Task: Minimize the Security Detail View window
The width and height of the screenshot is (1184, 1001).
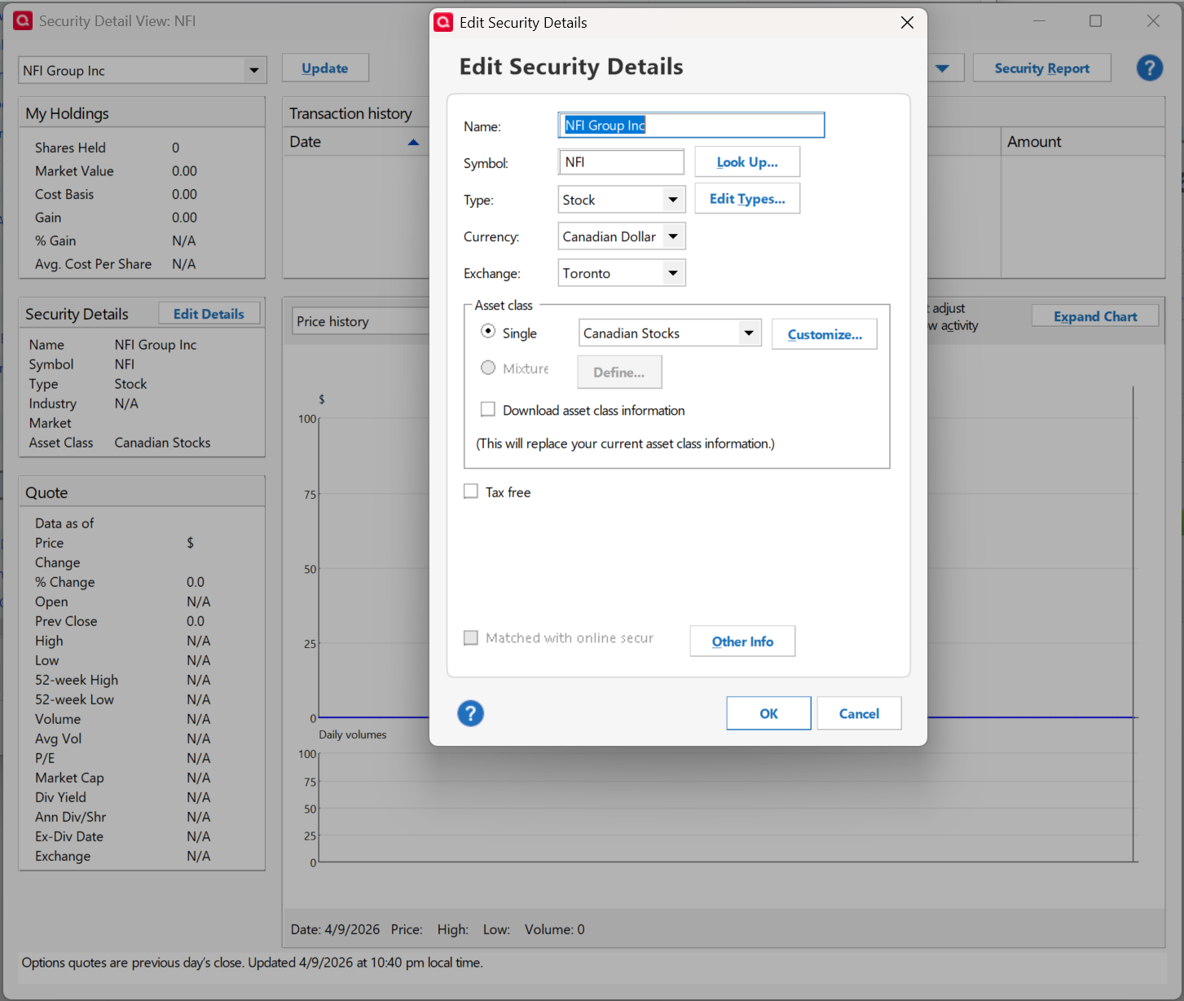Action: click(x=1039, y=21)
